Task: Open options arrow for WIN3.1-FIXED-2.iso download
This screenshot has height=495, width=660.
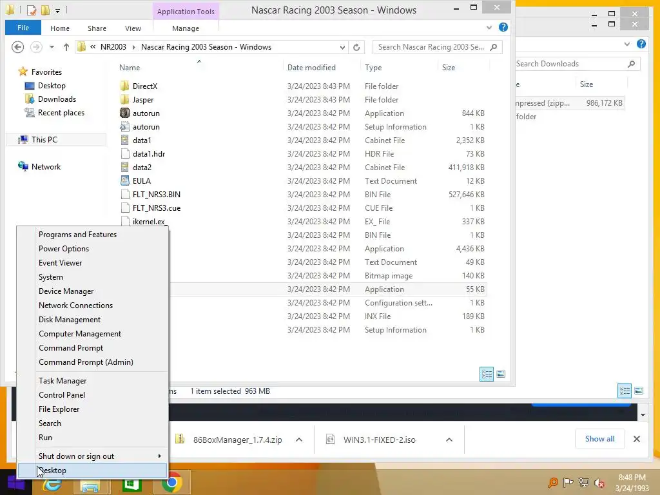Action: click(449, 440)
